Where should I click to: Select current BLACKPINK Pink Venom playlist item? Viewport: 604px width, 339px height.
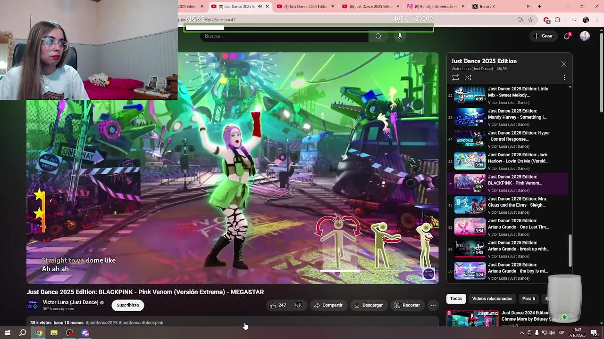[x=508, y=183]
